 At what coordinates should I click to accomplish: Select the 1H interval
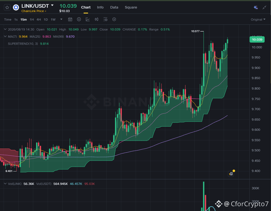(x=32, y=20)
